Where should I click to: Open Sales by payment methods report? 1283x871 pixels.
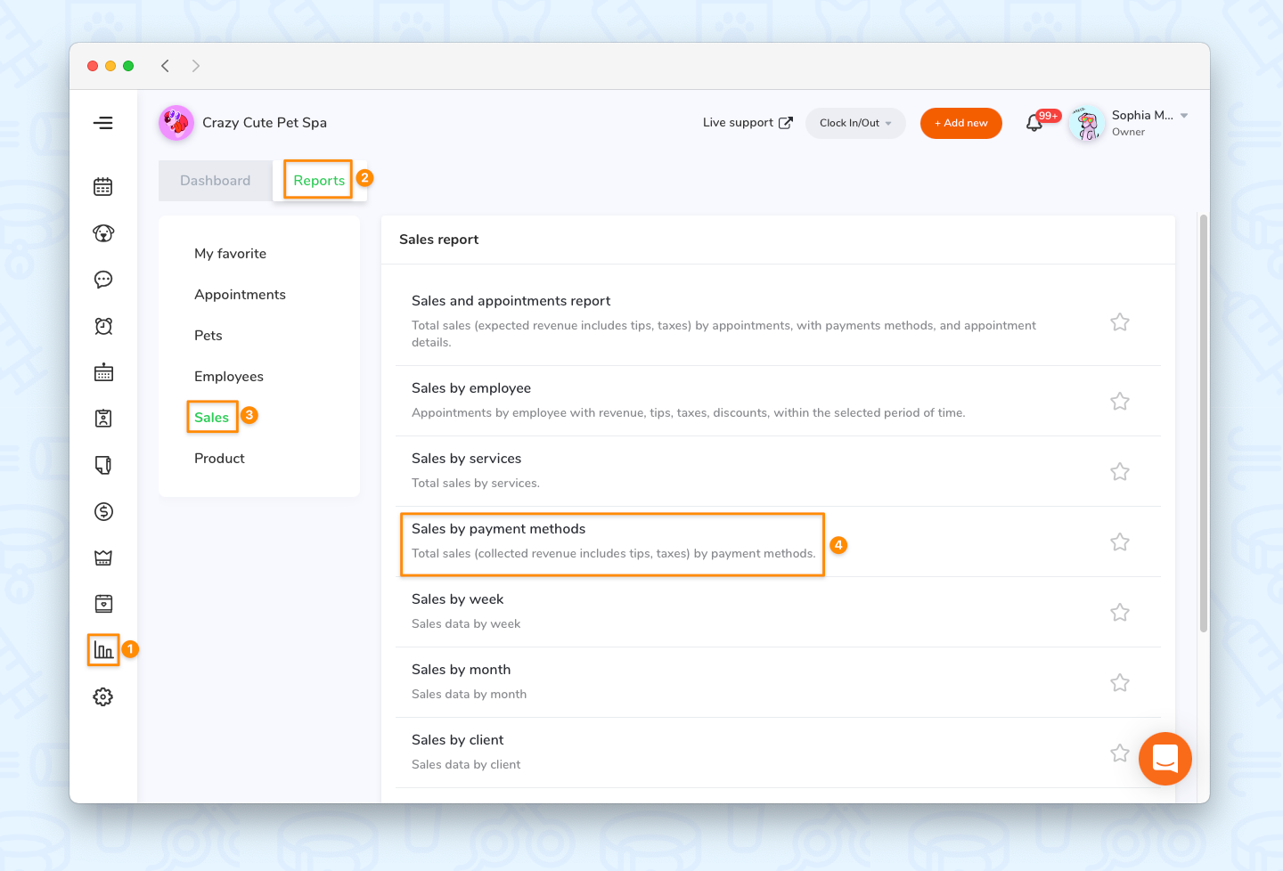click(498, 529)
